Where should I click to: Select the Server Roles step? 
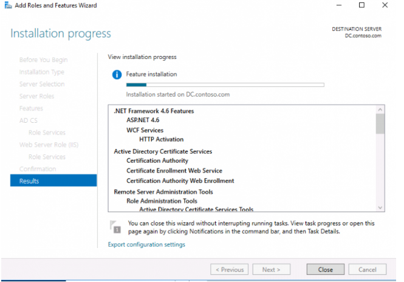pyautogui.click(x=37, y=96)
